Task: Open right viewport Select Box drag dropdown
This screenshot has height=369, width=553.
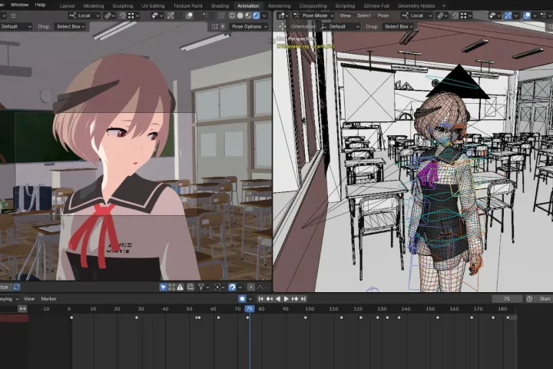Action: coord(398,26)
